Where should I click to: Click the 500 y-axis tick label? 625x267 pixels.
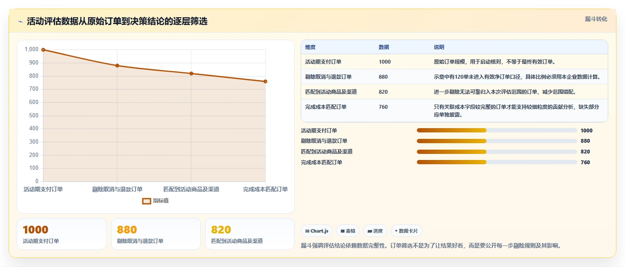tap(34, 115)
